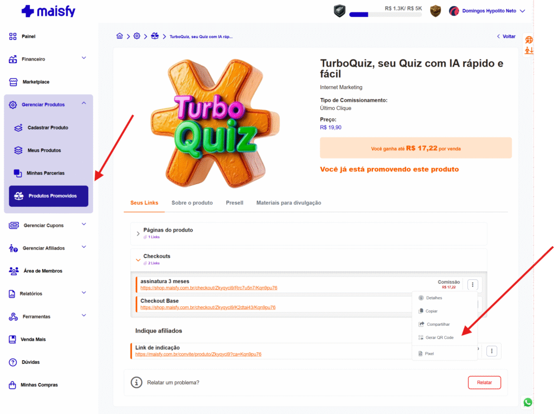Select Gerar QR Code menu entry
The image size is (554, 414).
(x=436, y=338)
